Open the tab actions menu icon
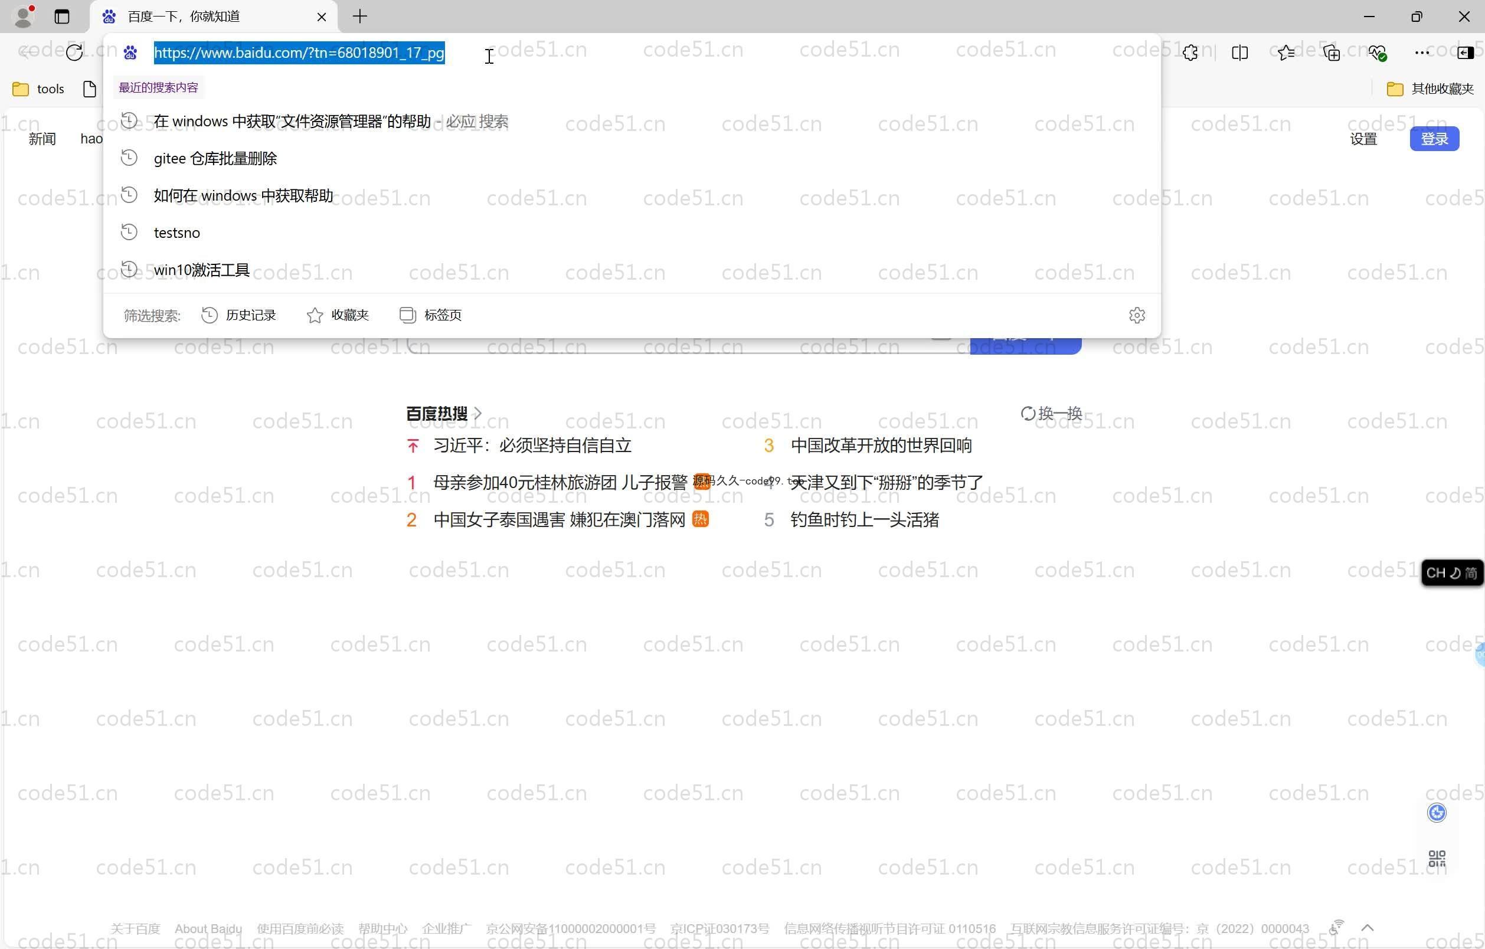This screenshot has height=949, width=1485. point(61,17)
